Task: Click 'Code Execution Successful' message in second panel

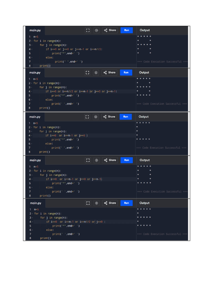Action: 162,104
